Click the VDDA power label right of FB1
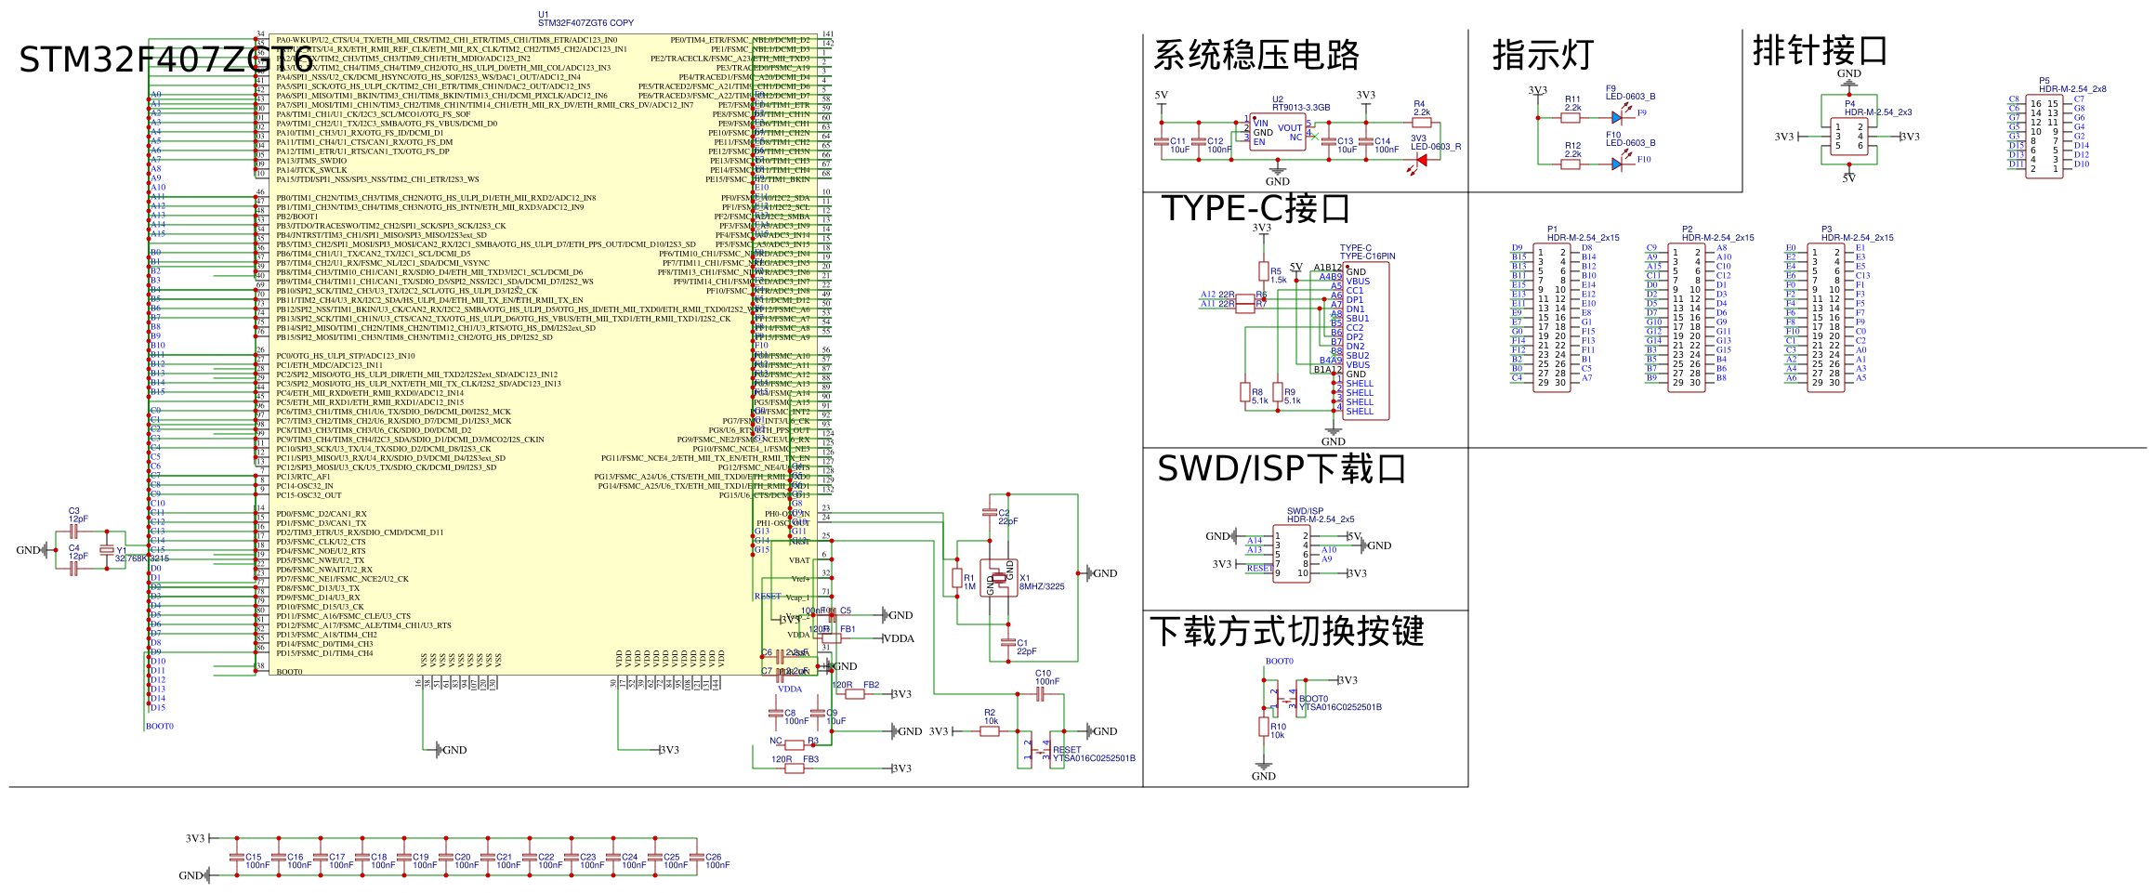 coord(898,638)
